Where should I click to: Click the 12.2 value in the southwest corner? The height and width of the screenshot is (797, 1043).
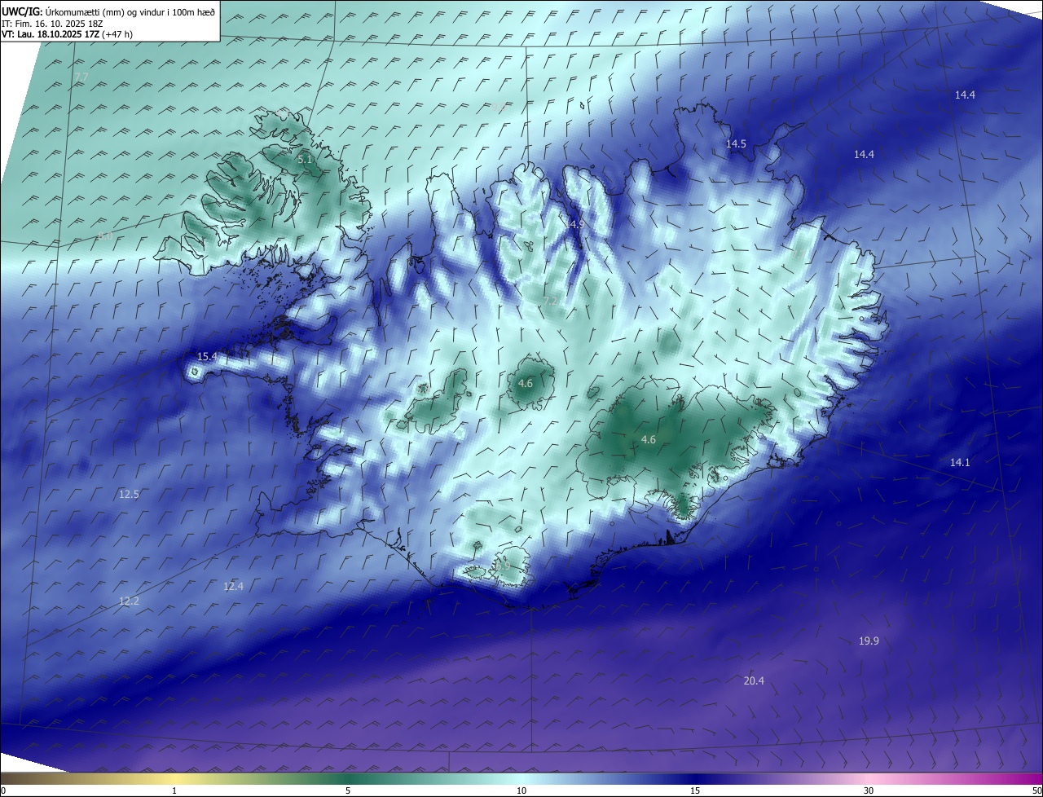129,601
